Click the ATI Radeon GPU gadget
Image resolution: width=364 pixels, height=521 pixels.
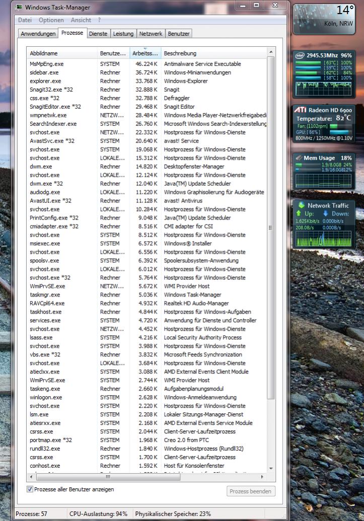[x=324, y=124]
